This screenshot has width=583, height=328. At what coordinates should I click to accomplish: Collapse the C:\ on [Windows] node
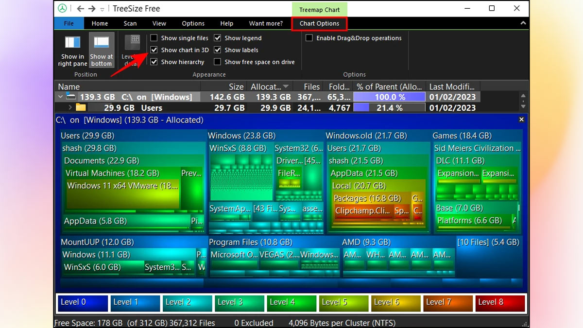61,97
